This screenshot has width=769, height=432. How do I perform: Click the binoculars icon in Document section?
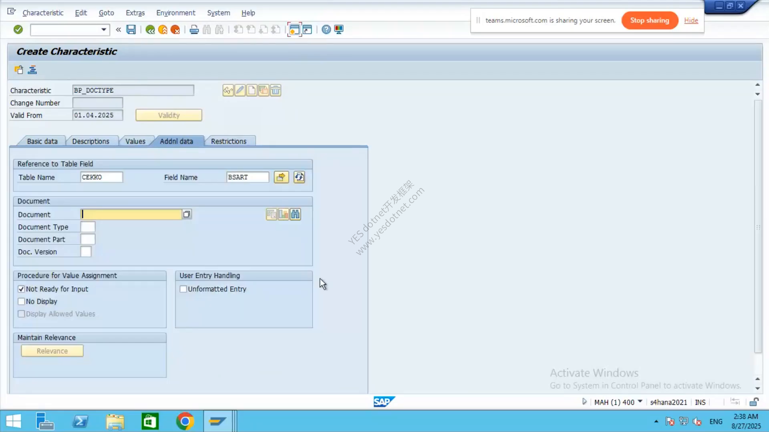tap(295, 214)
